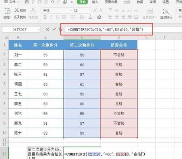Toggle Italic formatting

[x=51, y=17]
